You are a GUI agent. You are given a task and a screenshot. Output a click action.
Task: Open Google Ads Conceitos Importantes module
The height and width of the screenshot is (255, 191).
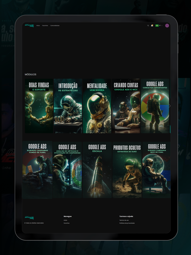(155, 106)
